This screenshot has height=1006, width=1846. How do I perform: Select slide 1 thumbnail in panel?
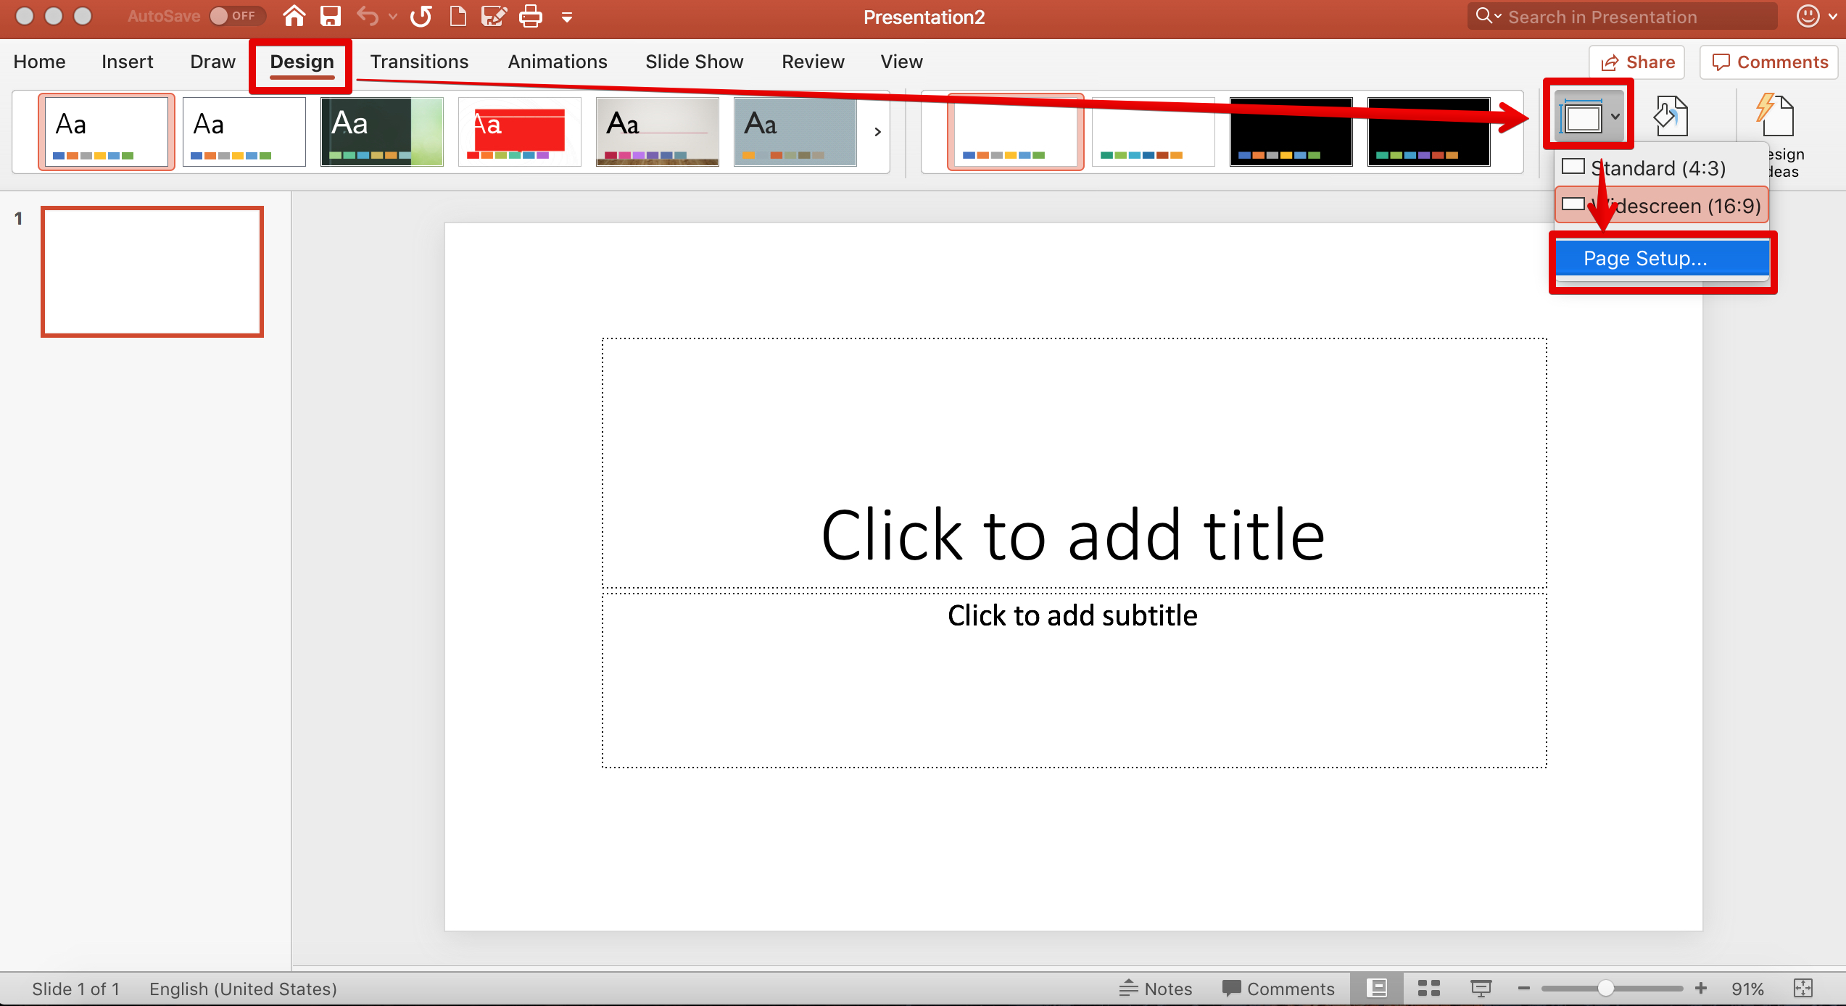point(152,272)
